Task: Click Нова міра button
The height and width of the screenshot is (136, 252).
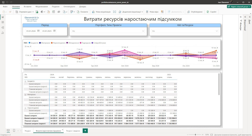Action: point(152,12)
